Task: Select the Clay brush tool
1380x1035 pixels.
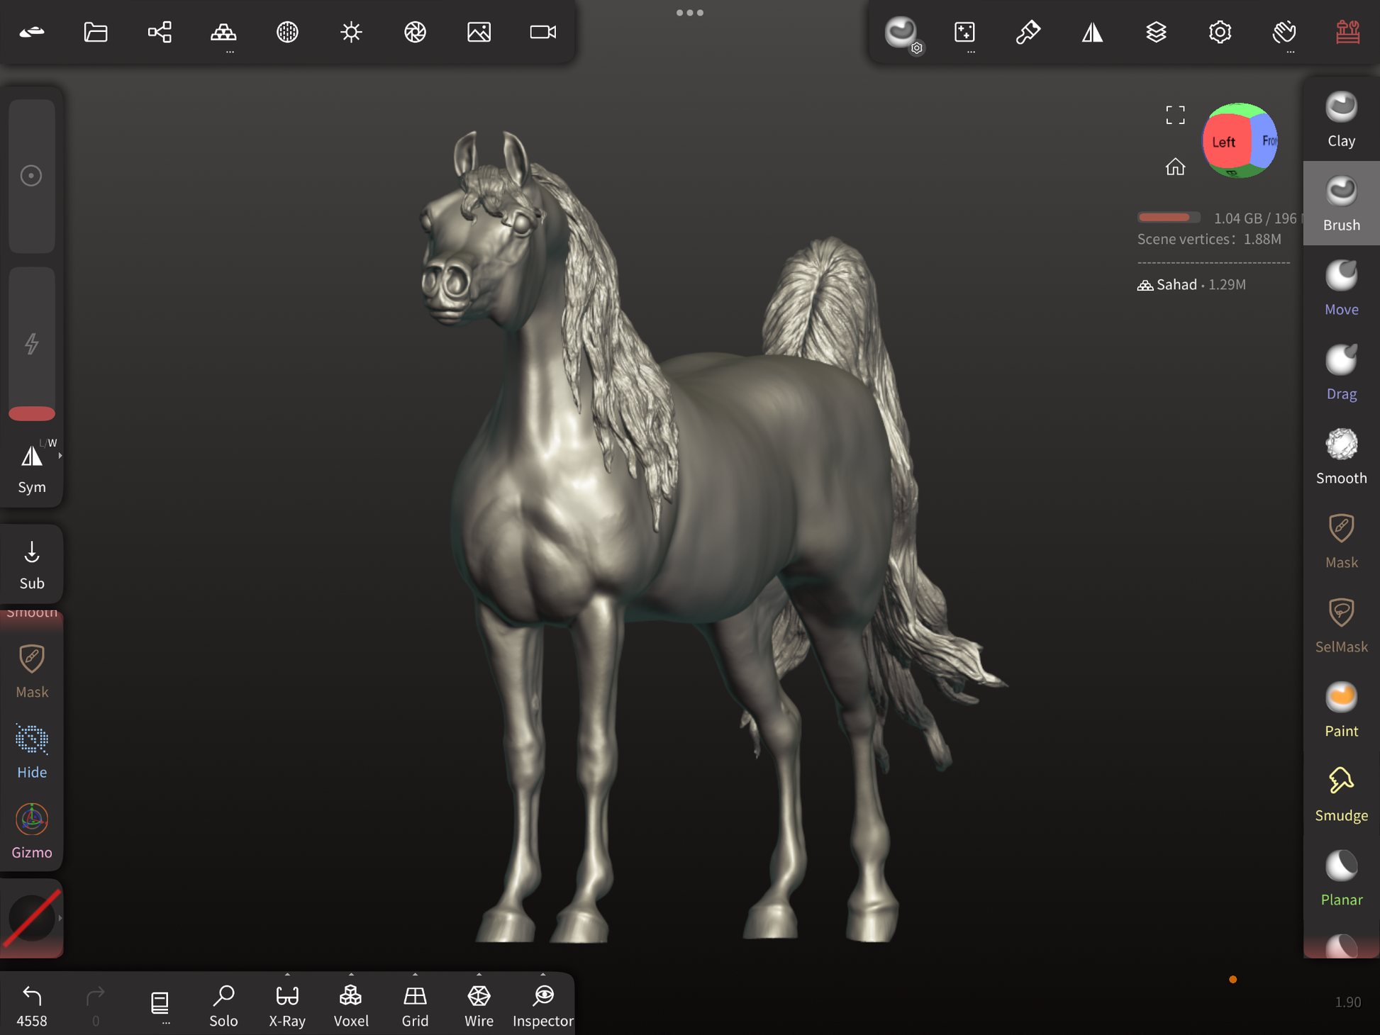Action: click(1340, 119)
